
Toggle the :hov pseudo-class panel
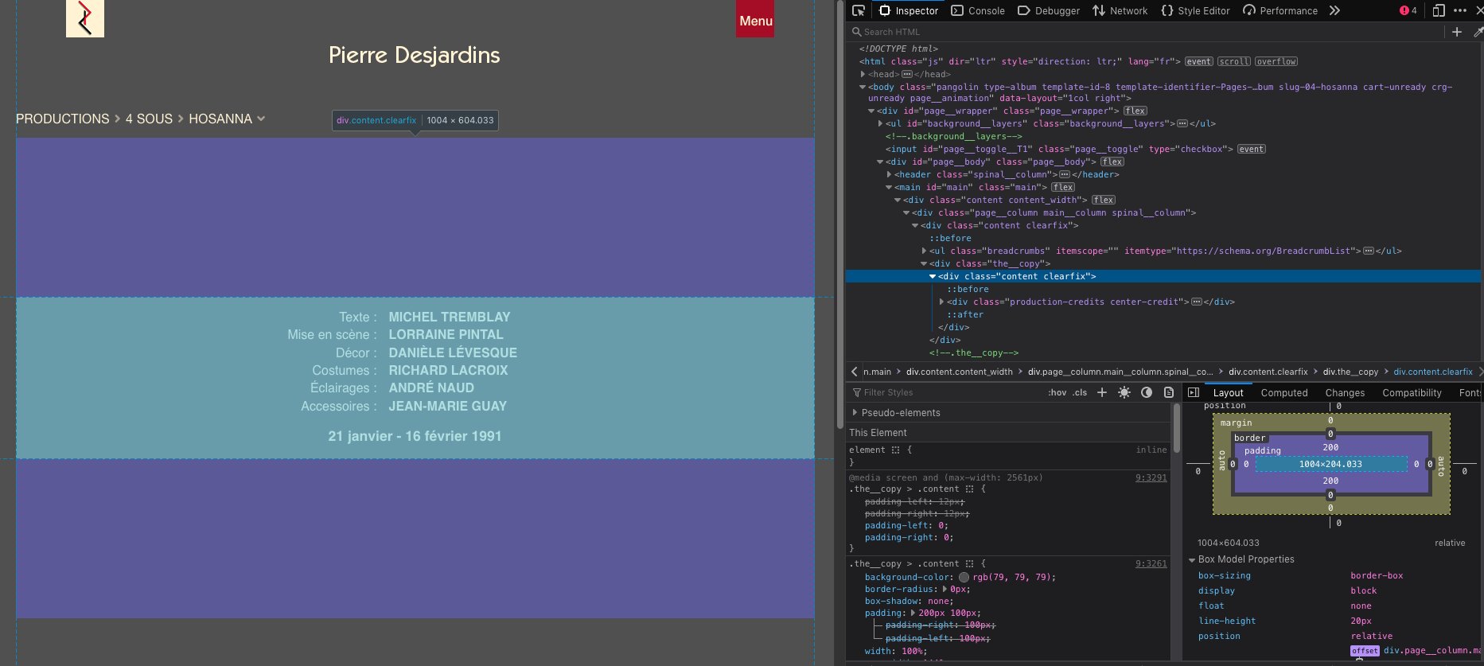point(1057,392)
